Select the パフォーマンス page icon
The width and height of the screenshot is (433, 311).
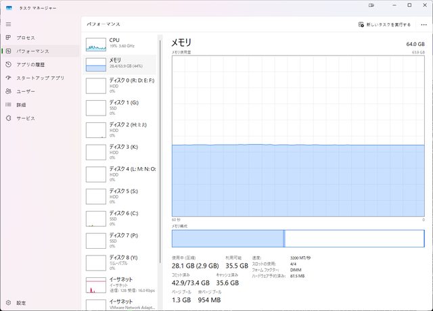(8, 51)
